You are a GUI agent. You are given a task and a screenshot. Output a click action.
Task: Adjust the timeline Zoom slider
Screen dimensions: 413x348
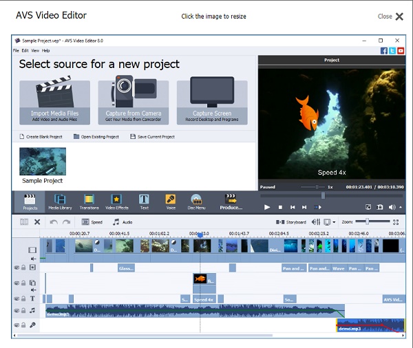point(367,221)
